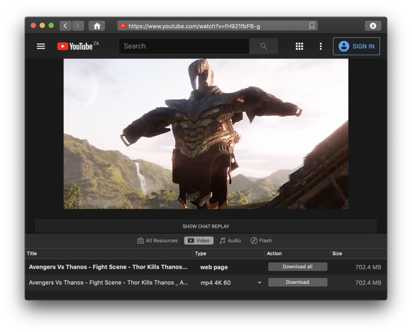Switch to the Flash tab
The width and height of the screenshot is (412, 333).
click(x=261, y=240)
